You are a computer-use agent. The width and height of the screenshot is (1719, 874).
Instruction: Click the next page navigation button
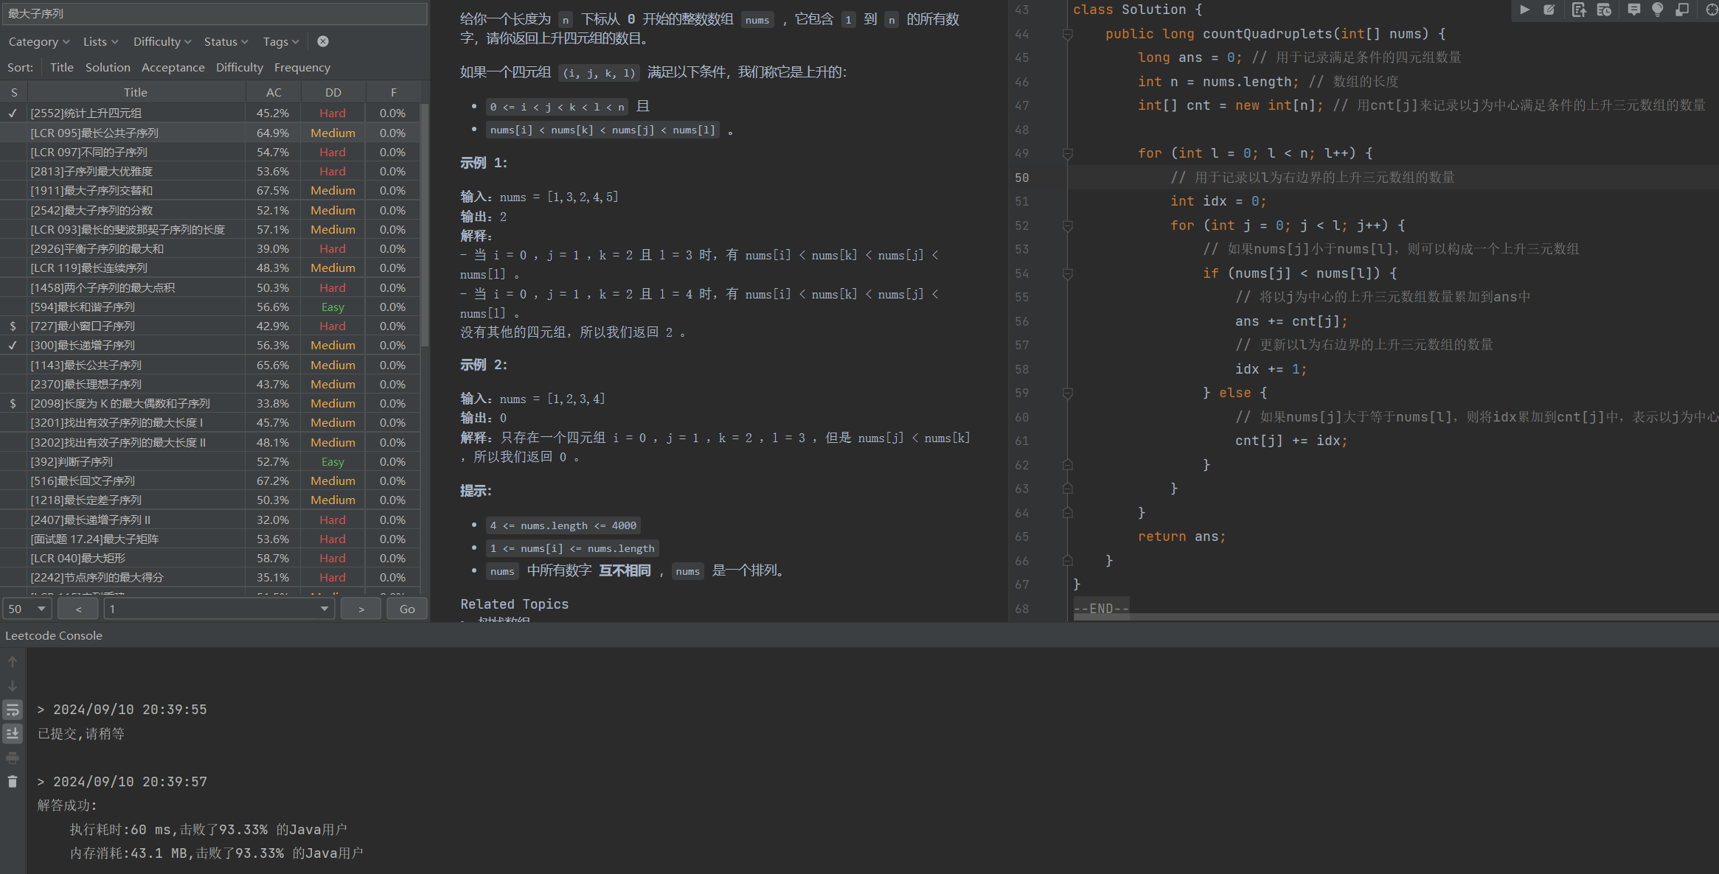click(x=361, y=609)
